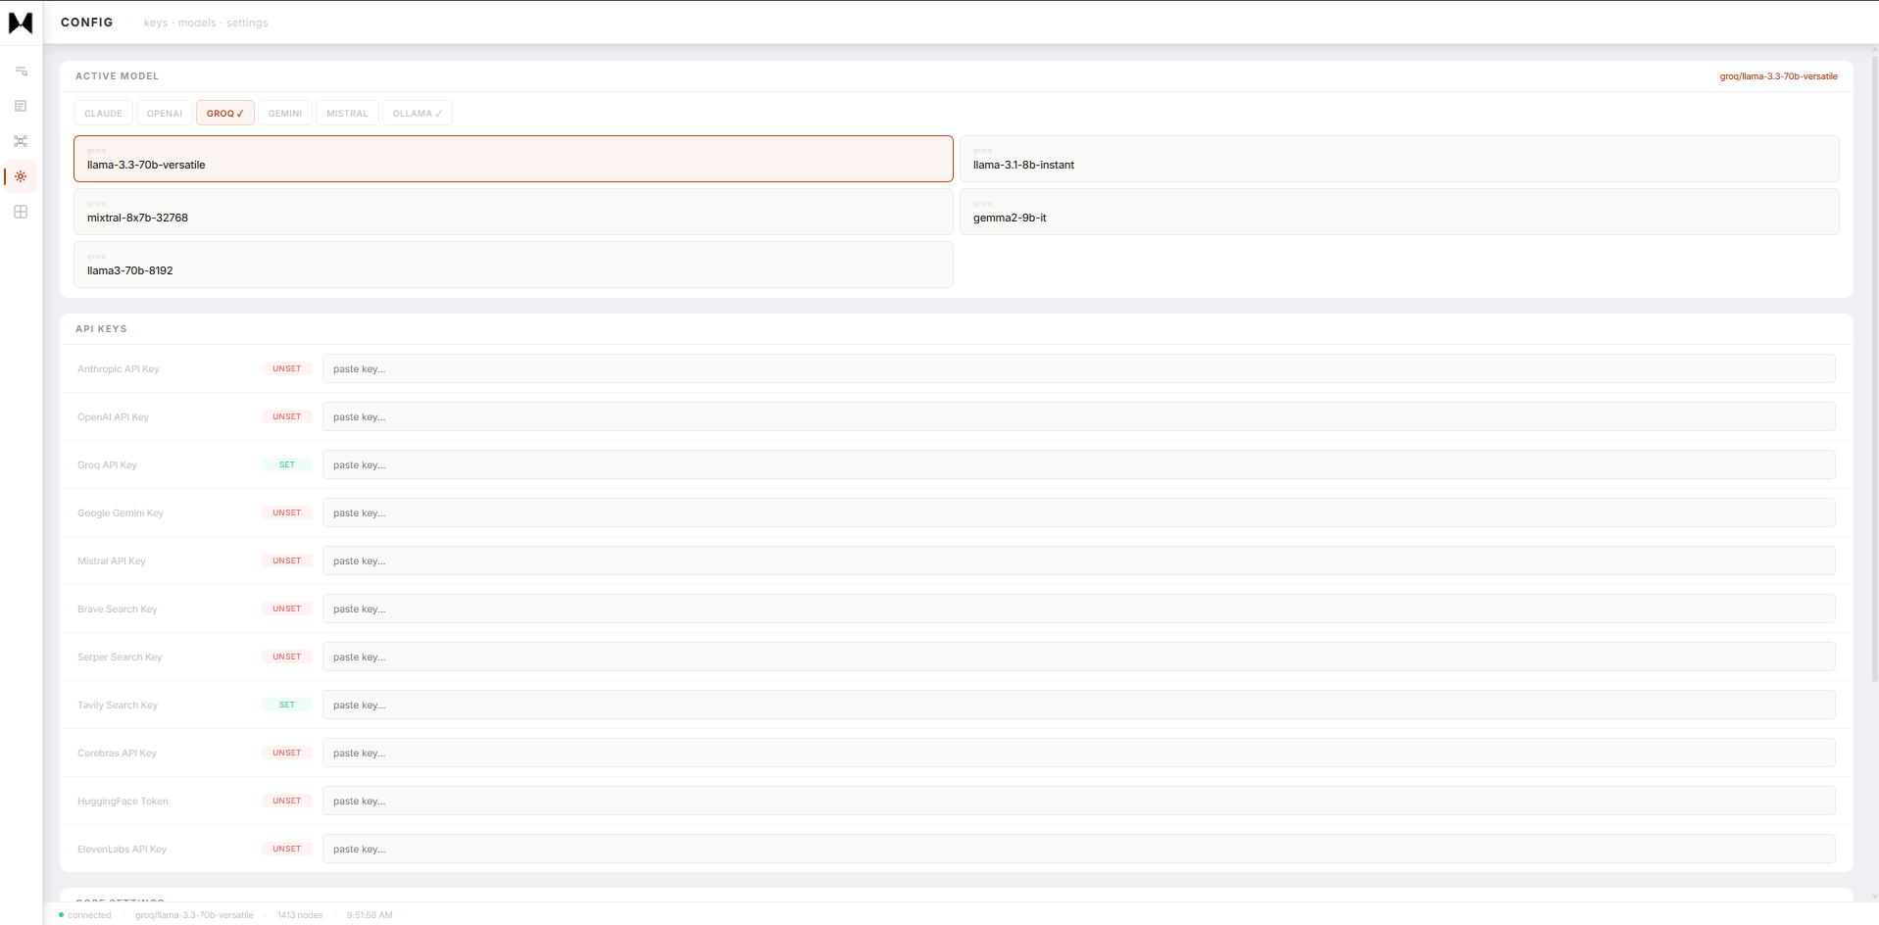Click the 'keys · models · settings' subtitle
Image resolution: width=1879 pixels, height=925 pixels.
[206, 23]
